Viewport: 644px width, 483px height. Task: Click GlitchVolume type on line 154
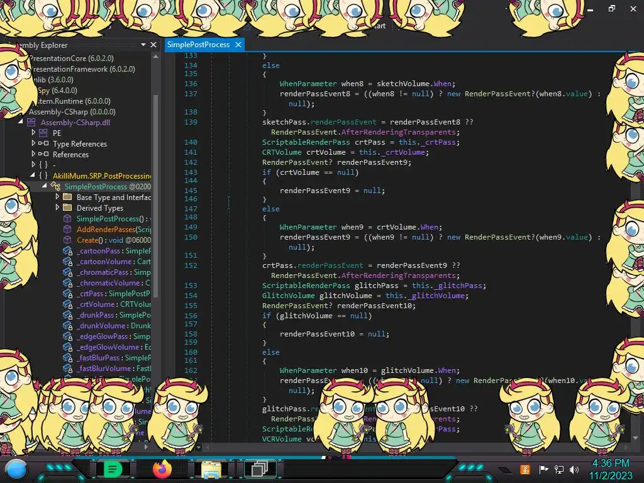tap(288, 296)
